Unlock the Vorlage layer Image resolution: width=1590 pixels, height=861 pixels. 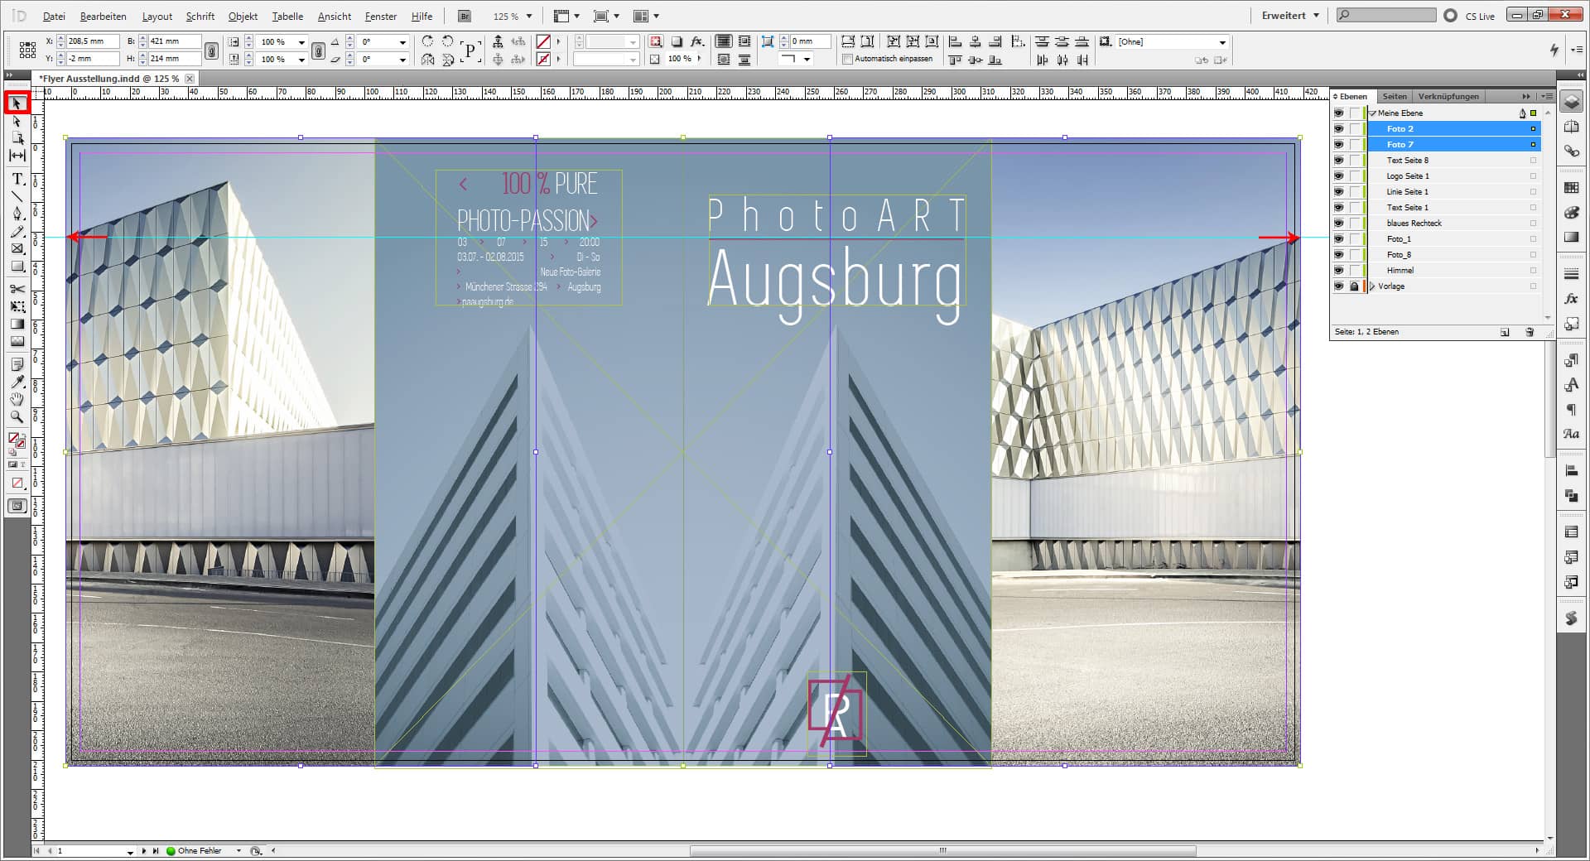(1355, 286)
